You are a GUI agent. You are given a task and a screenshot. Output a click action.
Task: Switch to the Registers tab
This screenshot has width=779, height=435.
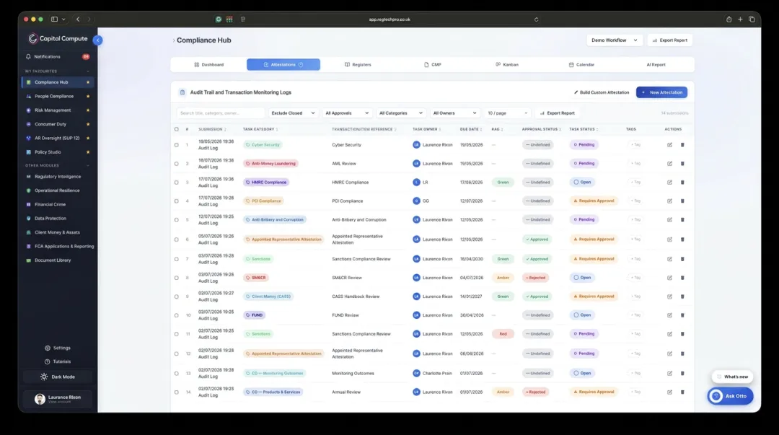tap(358, 65)
